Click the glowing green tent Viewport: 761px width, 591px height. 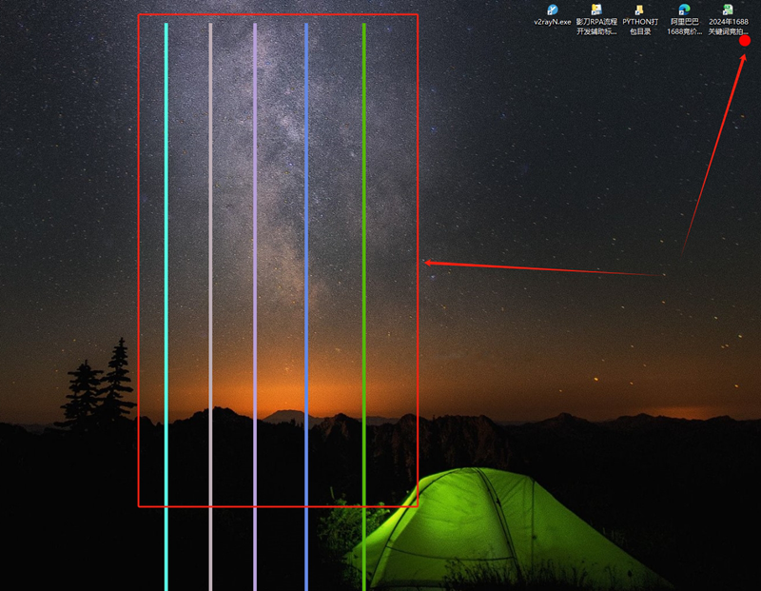[x=505, y=529]
